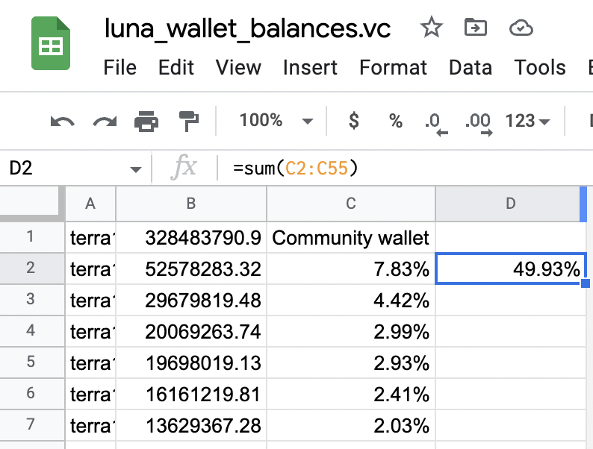Click the terra cell in row 4
The image size is (593, 449).
pyautogui.click(x=90, y=331)
